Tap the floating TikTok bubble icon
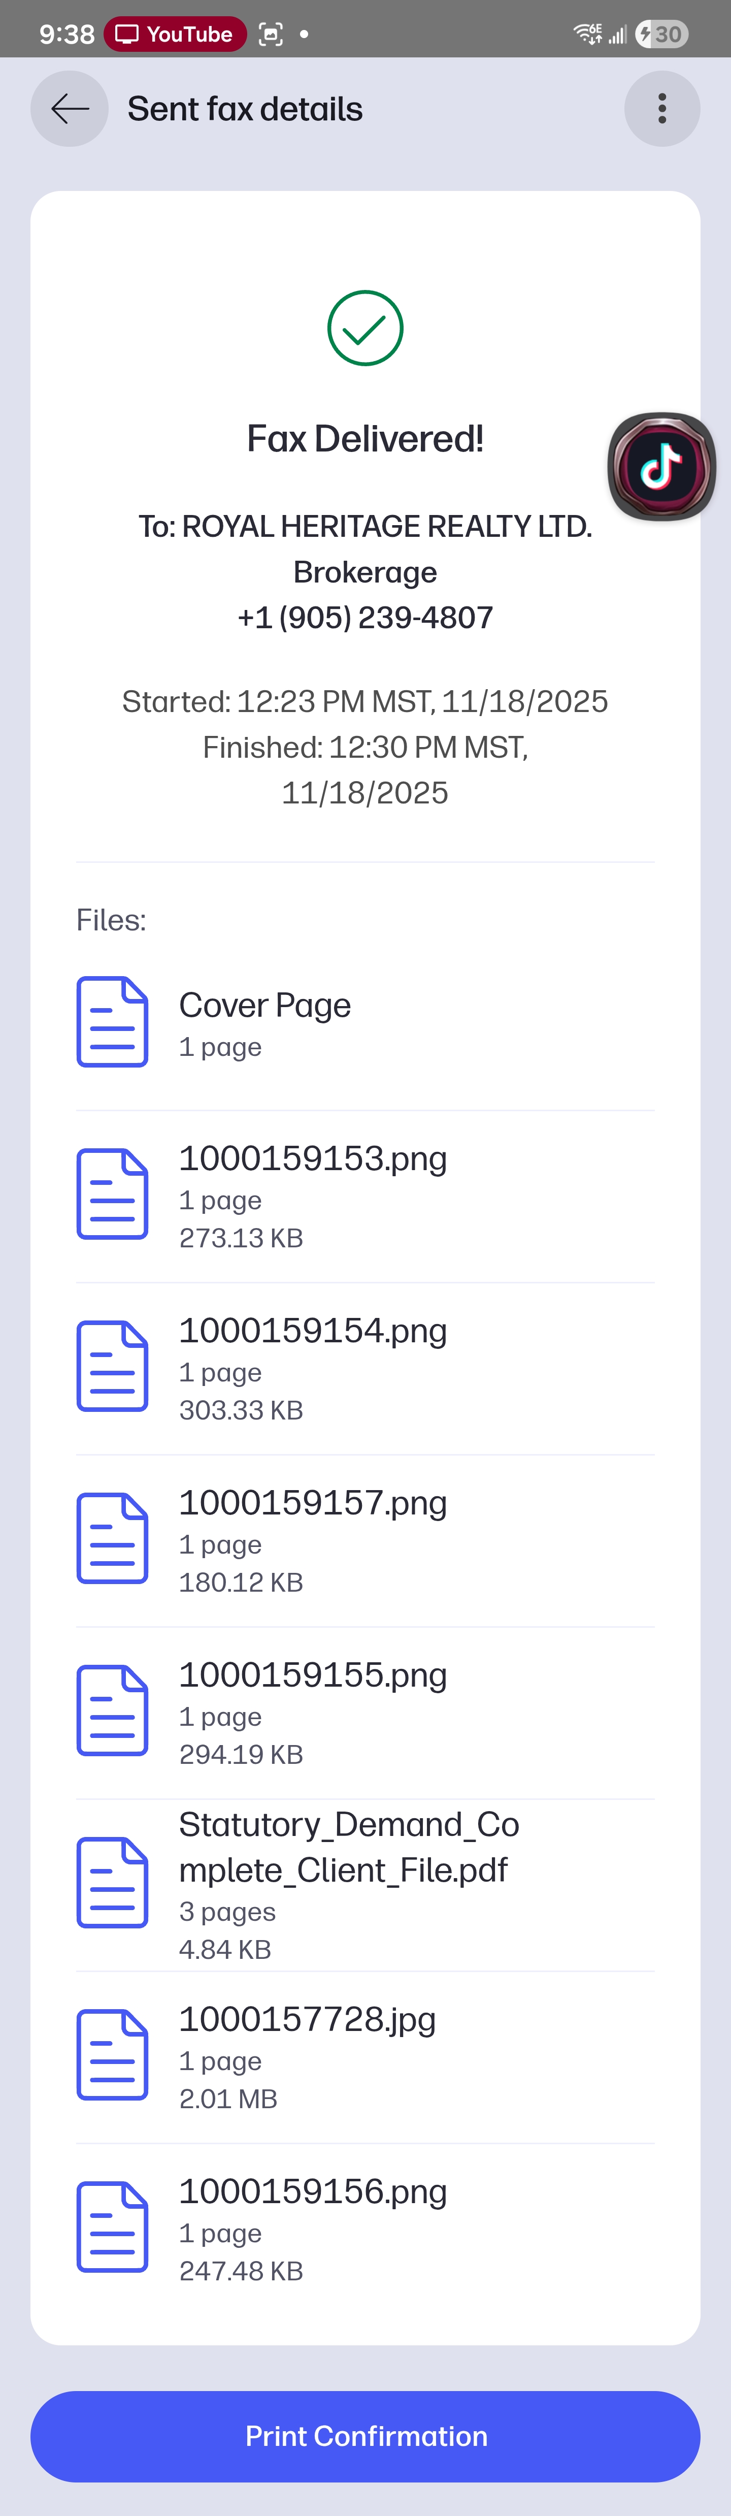This screenshot has height=2516, width=731. [x=661, y=467]
